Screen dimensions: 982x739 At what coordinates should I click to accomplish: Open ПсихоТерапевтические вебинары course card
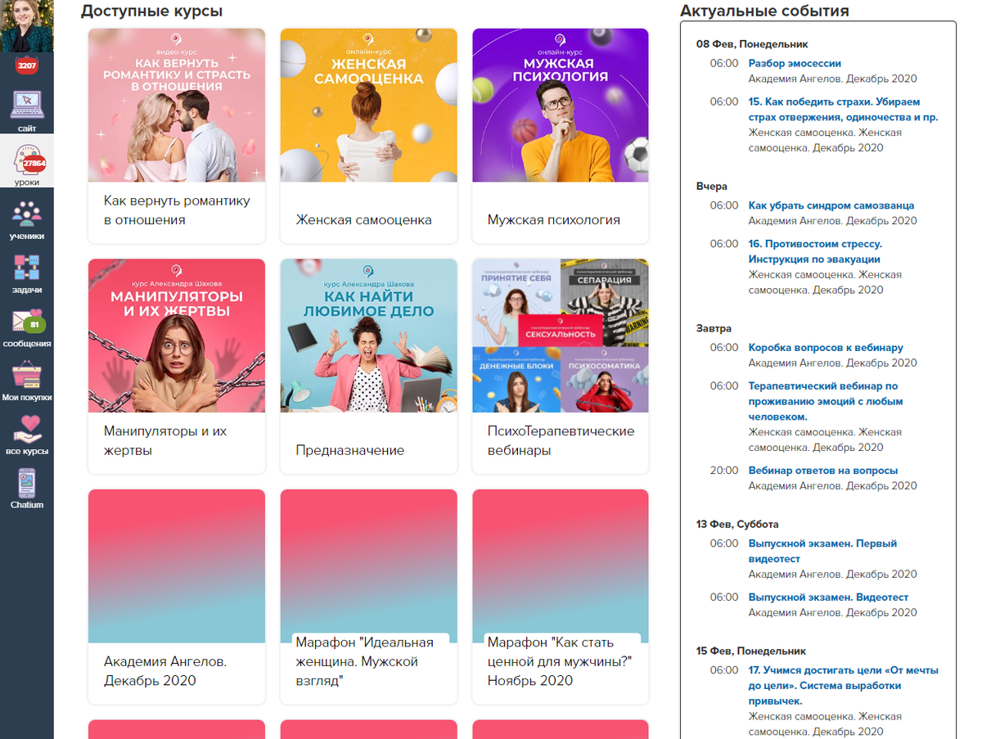coord(560,365)
